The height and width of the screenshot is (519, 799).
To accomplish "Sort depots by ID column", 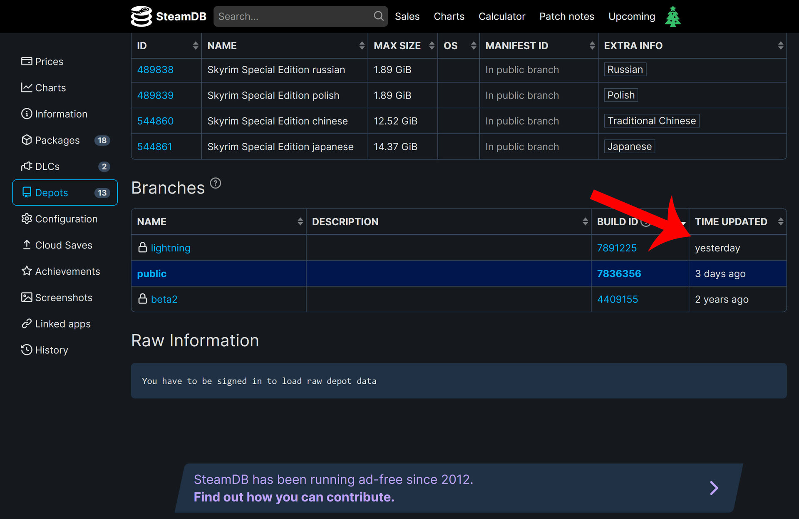I will (x=196, y=46).
